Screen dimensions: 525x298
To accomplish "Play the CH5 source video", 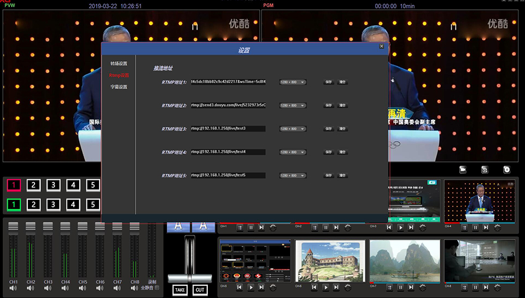I will tap(251, 287).
